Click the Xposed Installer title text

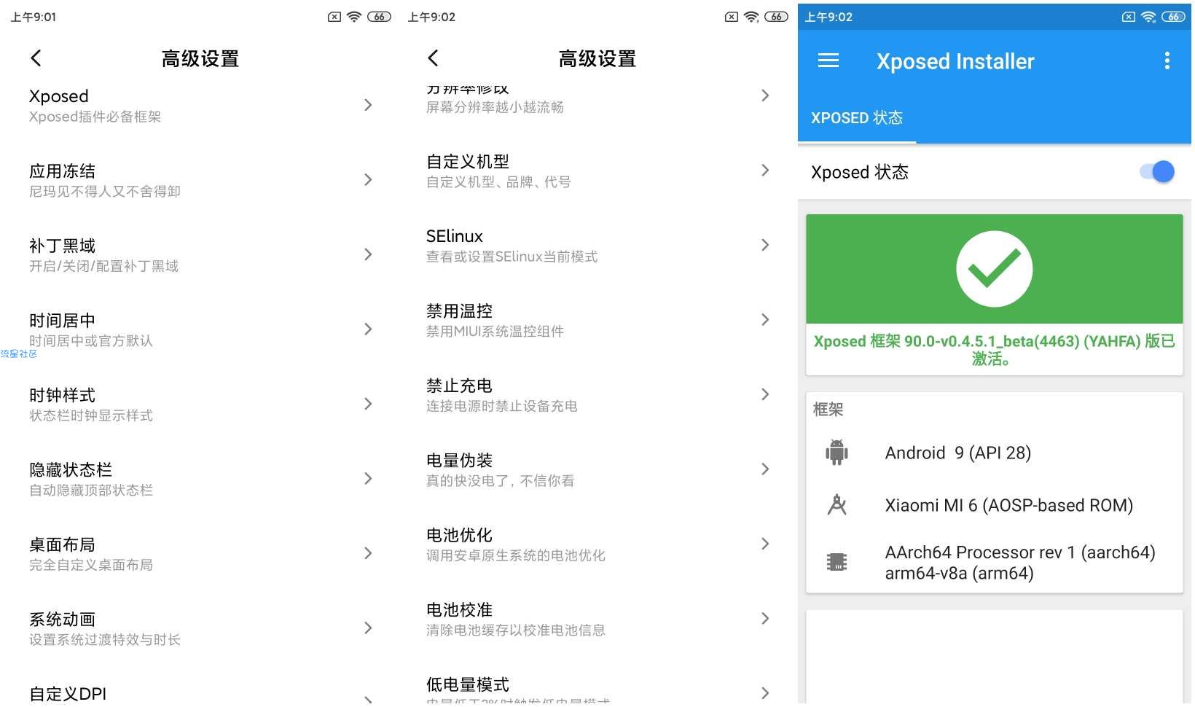coord(955,61)
